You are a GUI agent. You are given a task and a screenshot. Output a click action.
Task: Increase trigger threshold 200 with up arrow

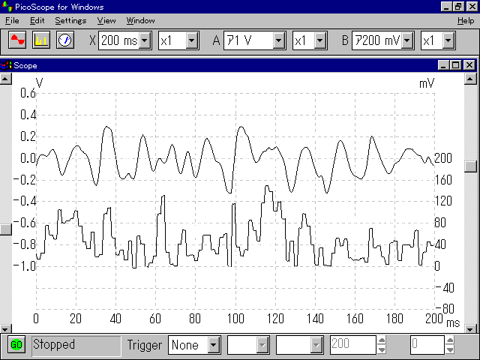(382, 340)
